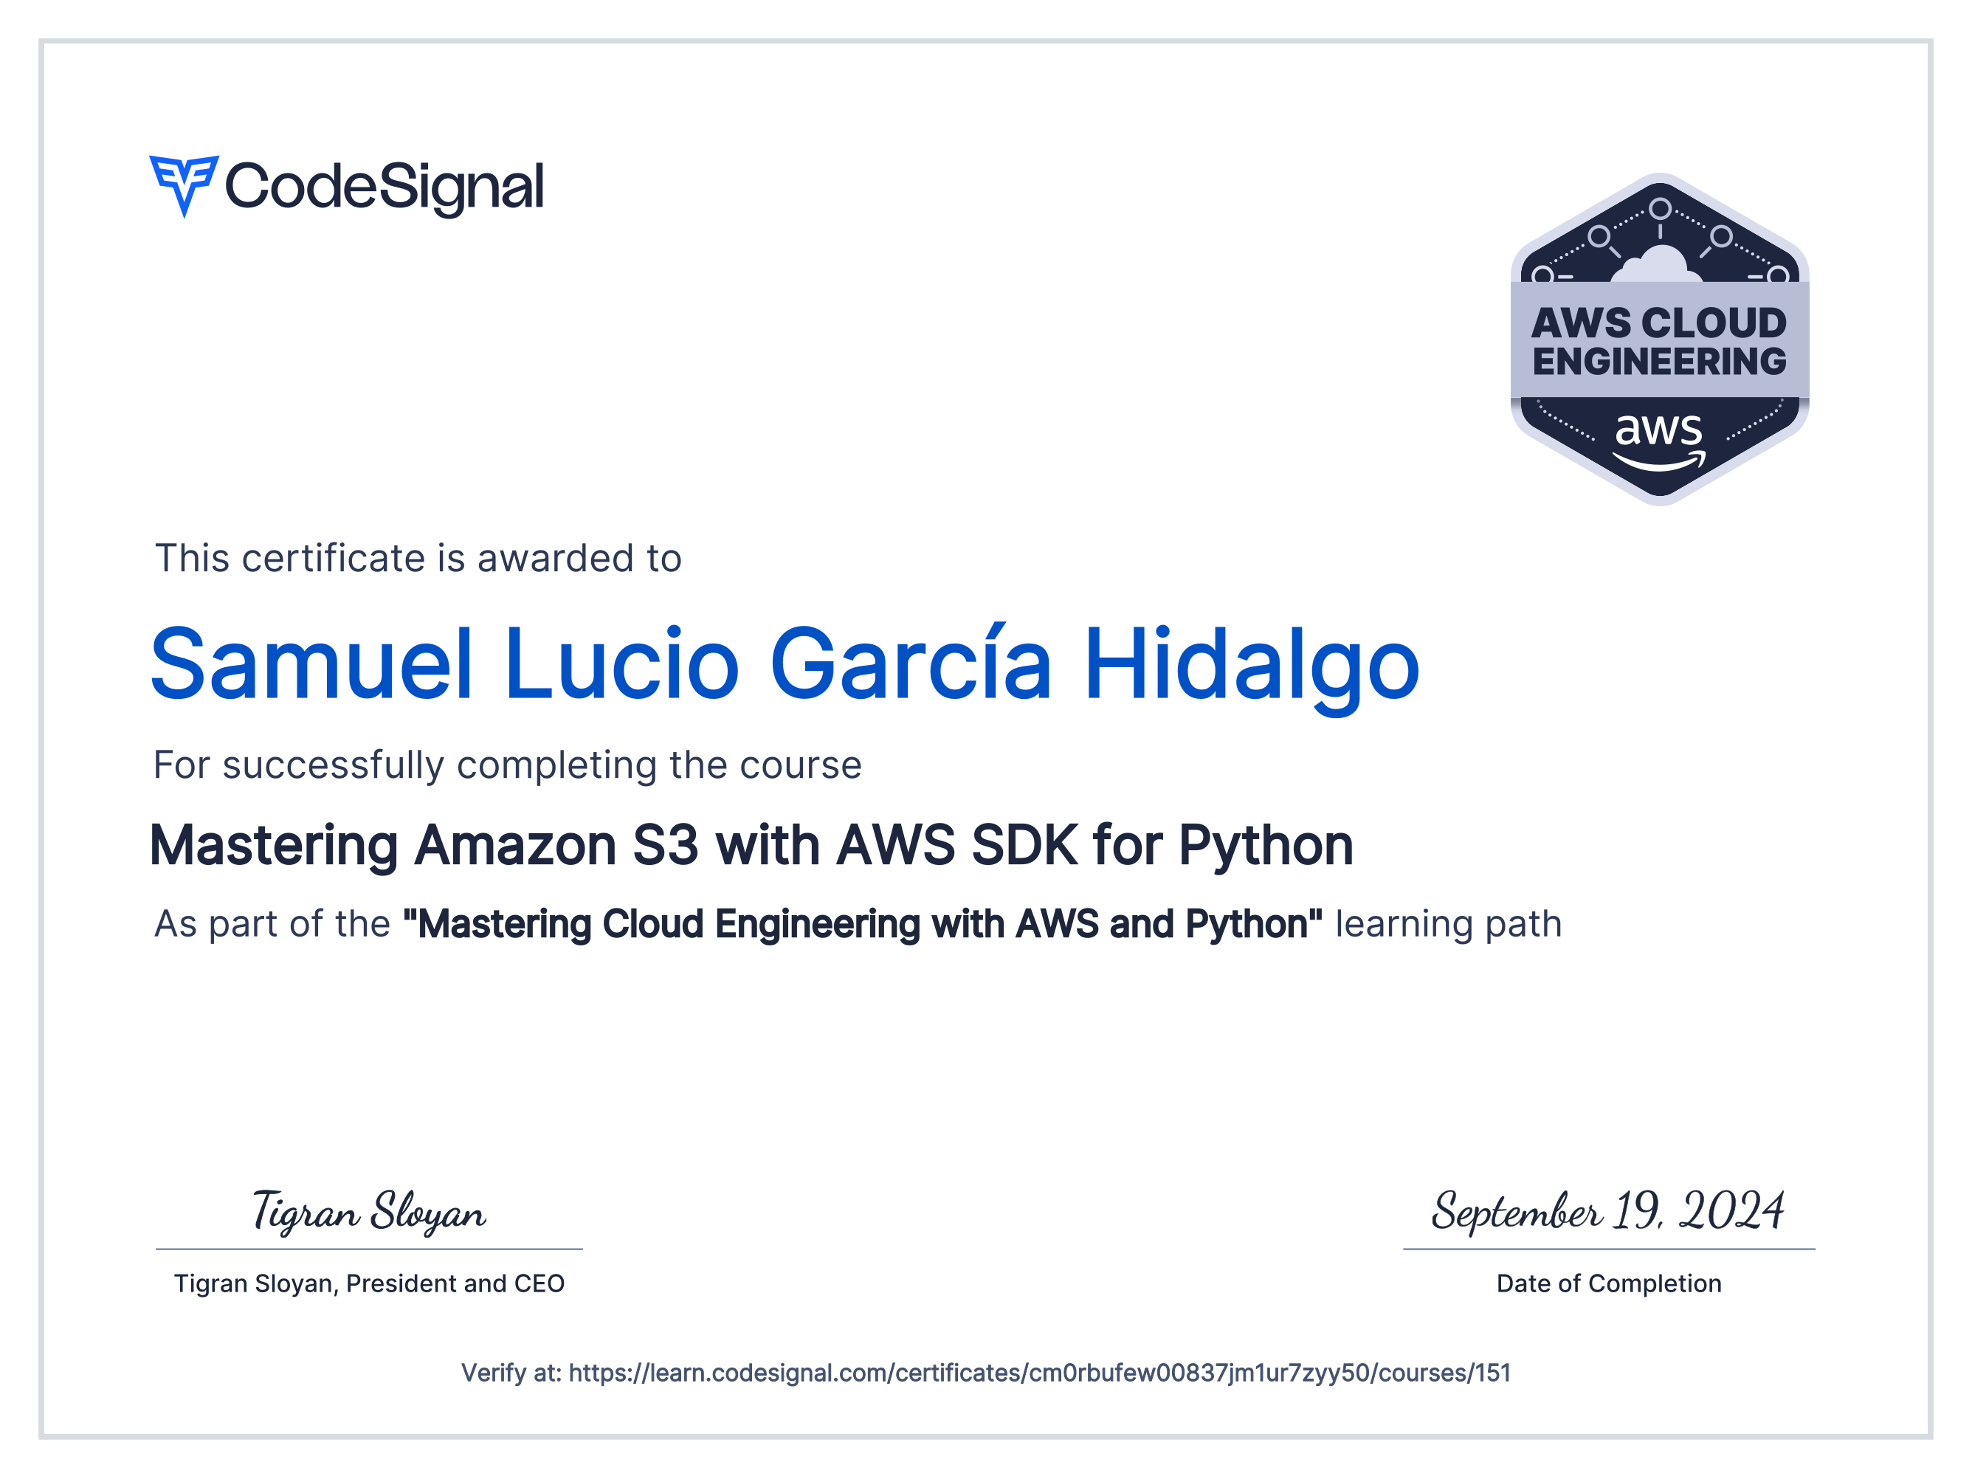
Task: Click the 'For successfully completing the course' line
Action: tap(507, 765)
